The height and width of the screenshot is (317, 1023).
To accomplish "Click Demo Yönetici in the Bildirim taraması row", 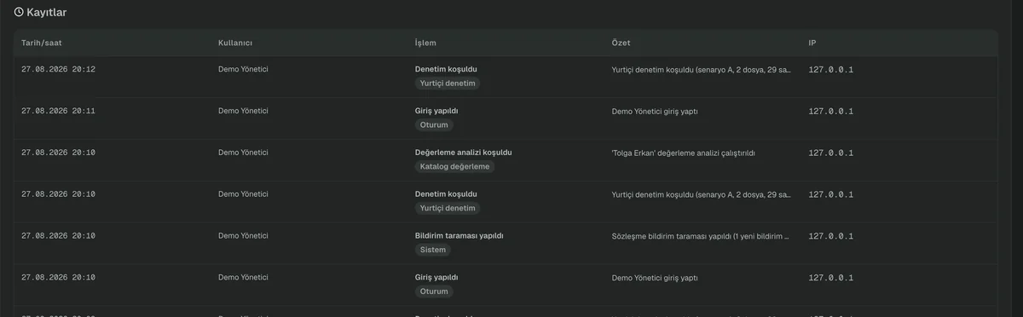I will pyautogui.click(x=243, y=236).
